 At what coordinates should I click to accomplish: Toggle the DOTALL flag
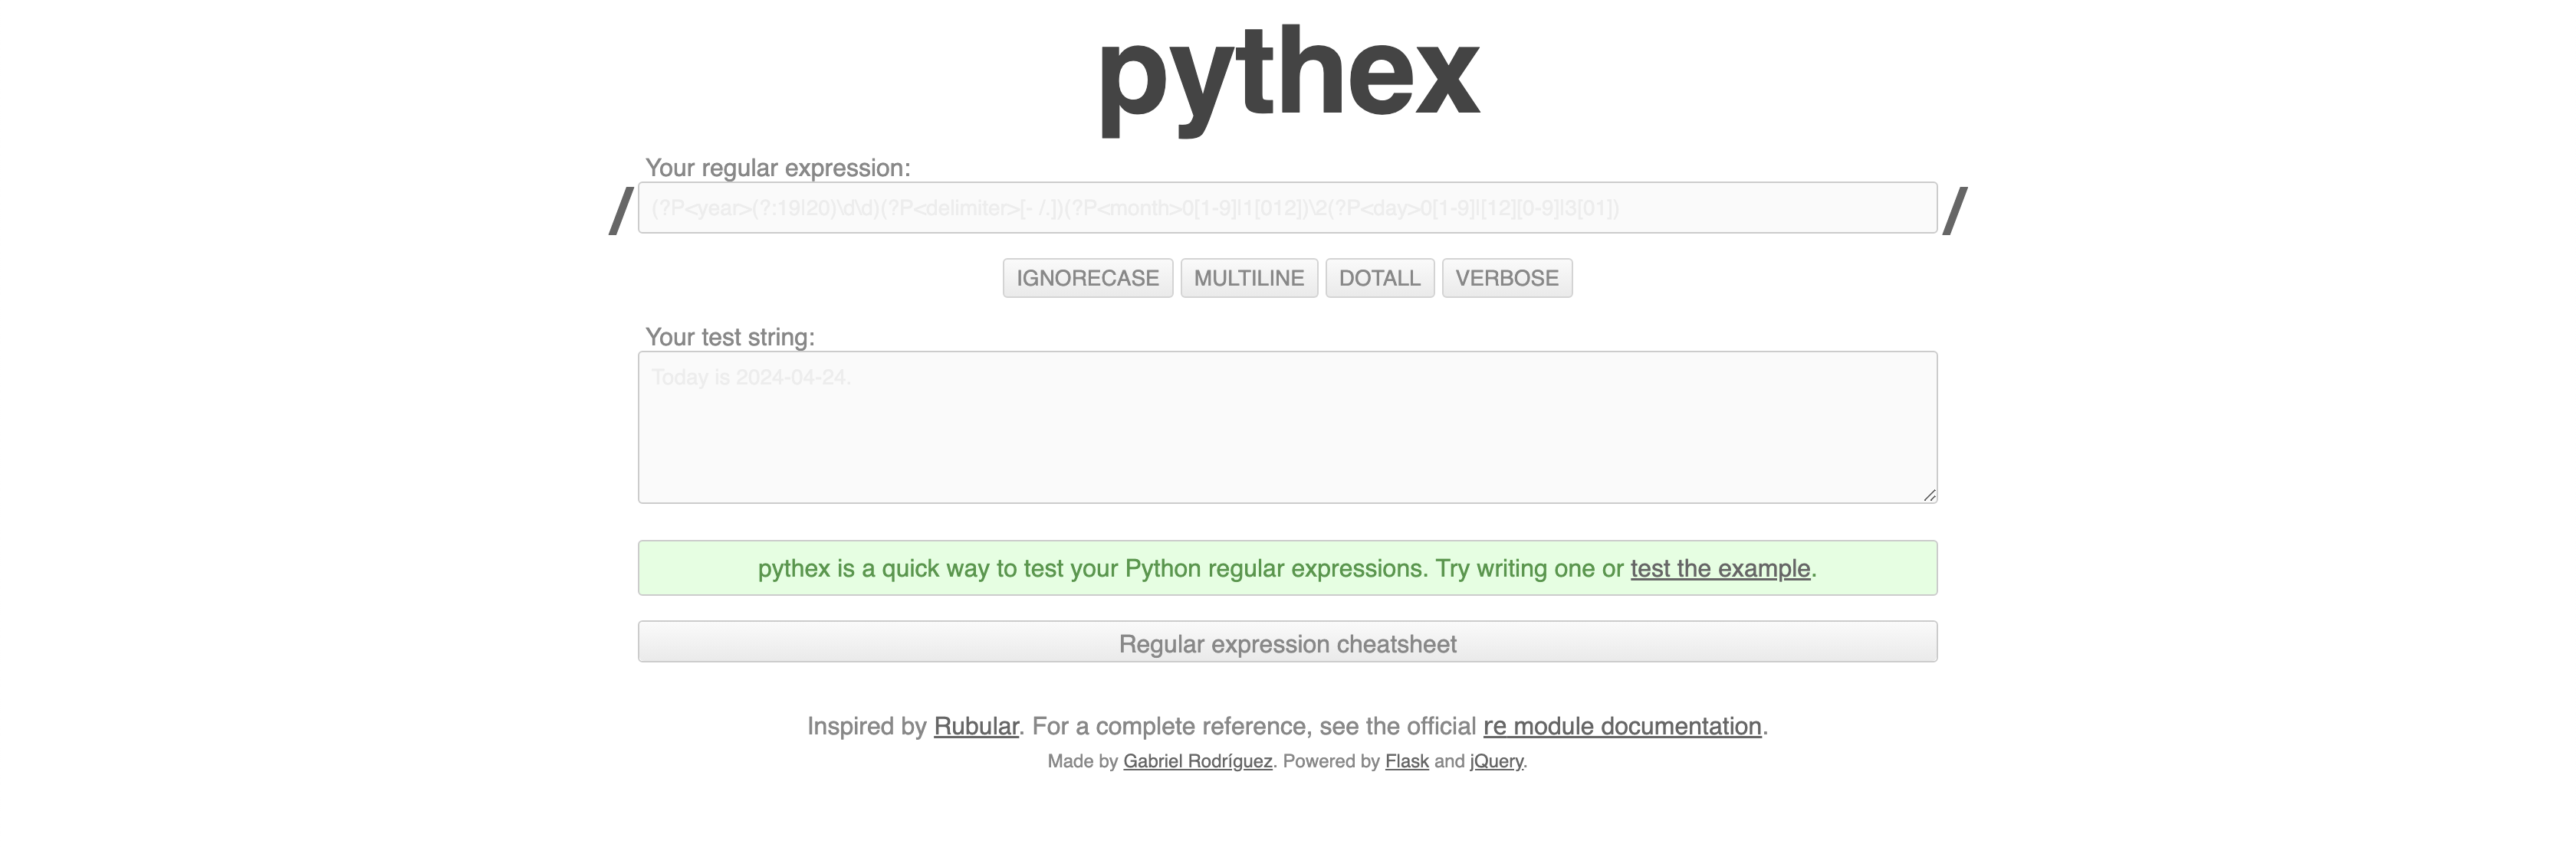coord(1379,278)
